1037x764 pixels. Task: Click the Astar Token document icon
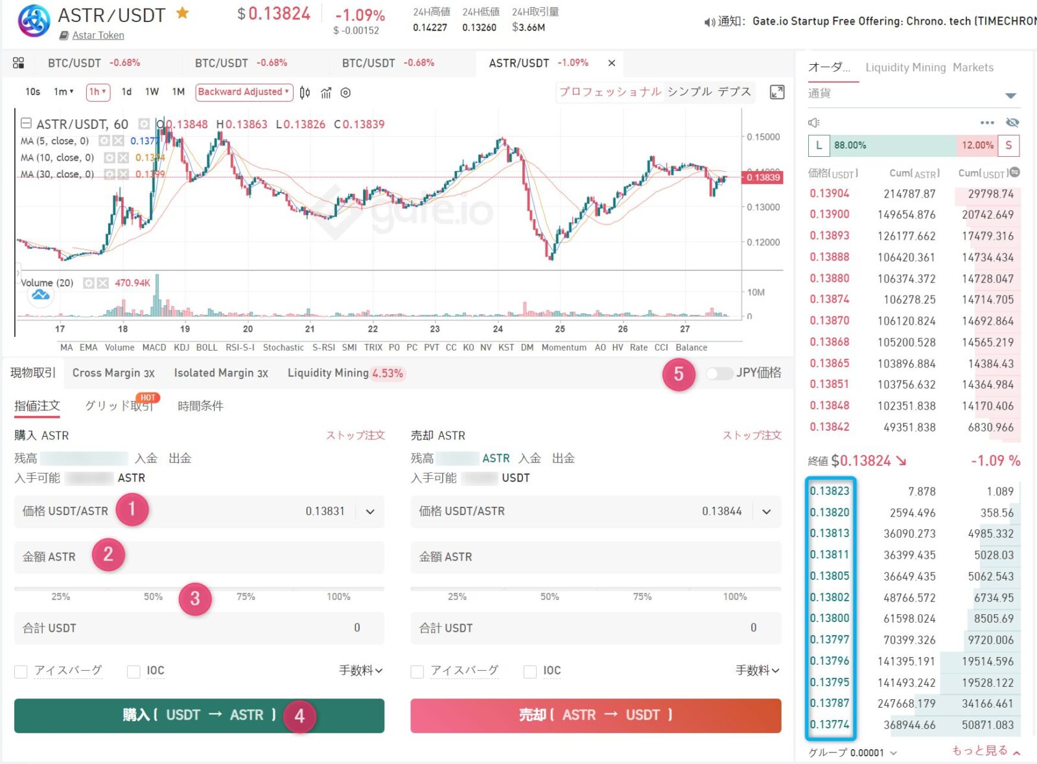click(64, 36)
